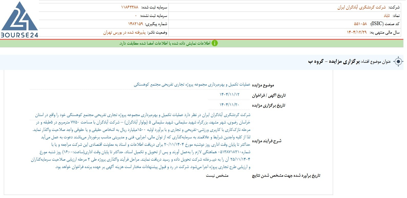Screen dimensions: 407x198
Task: Click label تاریخ برآورد شده جهت مشخص شدن نتایج
Action: coord(286,175)
